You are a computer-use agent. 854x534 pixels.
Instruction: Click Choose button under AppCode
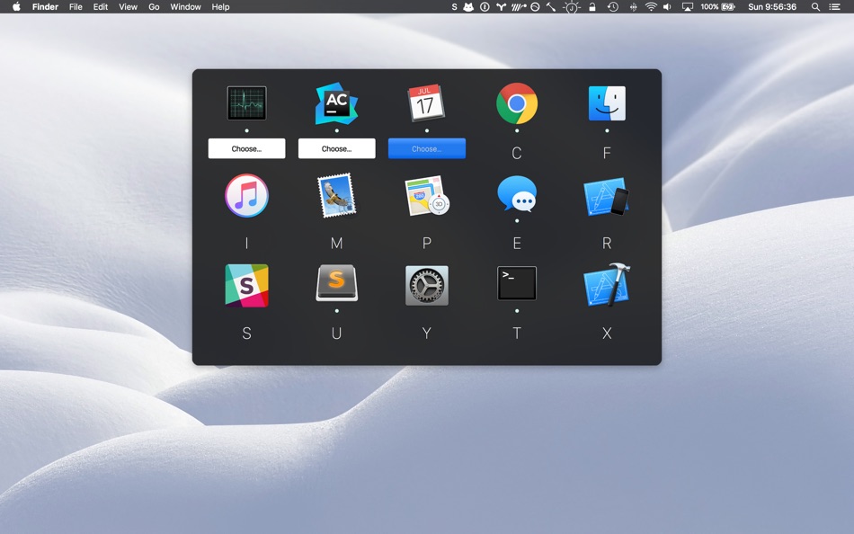336,148
